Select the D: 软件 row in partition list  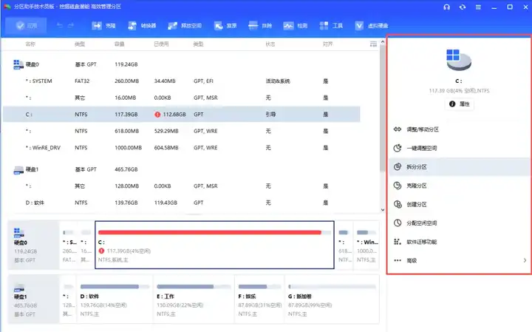[x=182, y=203]
